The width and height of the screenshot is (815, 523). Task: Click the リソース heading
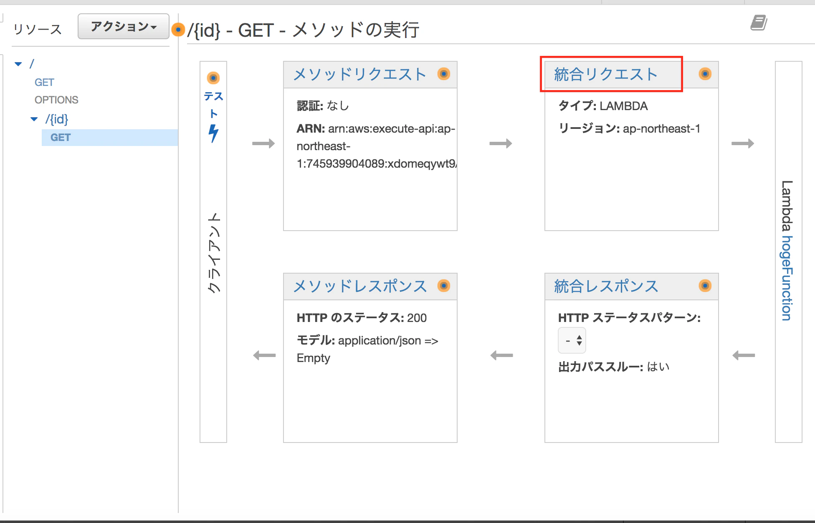pos(38,29)
